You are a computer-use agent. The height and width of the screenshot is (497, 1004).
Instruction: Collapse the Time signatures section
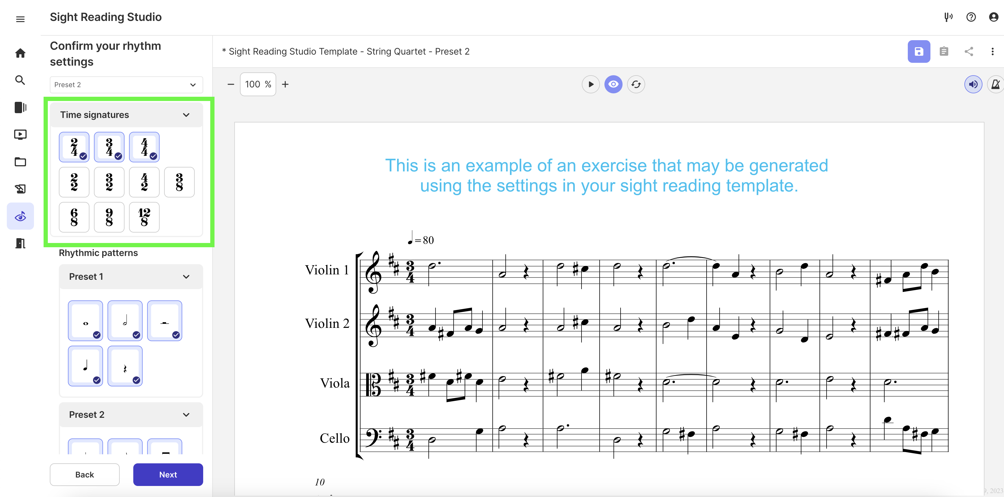click(126, 115)
